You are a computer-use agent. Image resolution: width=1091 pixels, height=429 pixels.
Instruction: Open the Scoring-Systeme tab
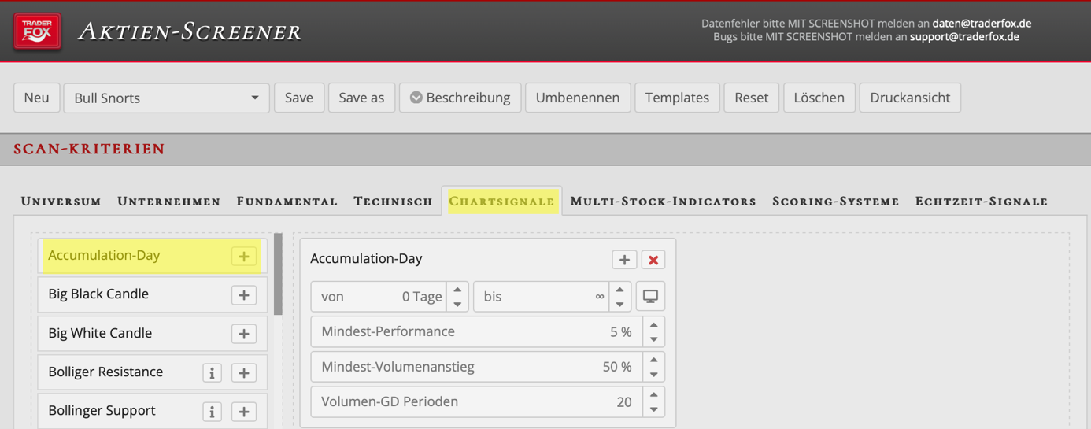coord(835,202)
